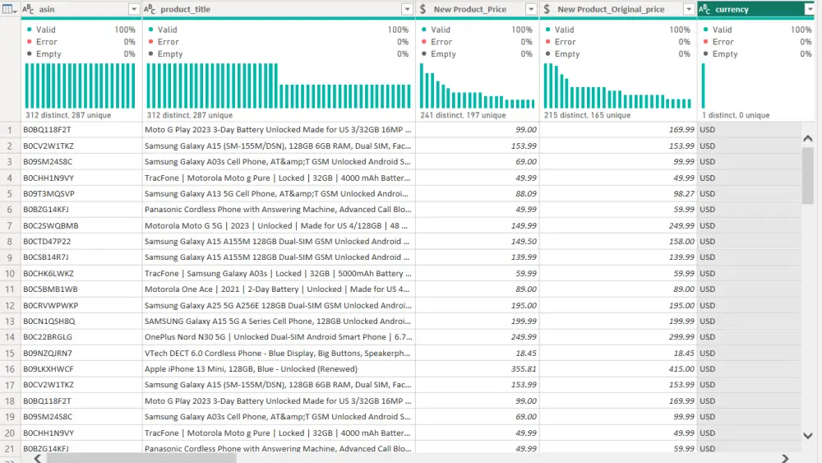The image size is (822, 463).
Task: Click original price cell 299.99
Action: coord(618,336)
